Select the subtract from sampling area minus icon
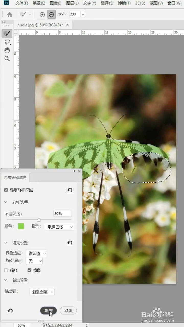Image resolution: width=184 pixels, height=327 pixels. click(51, 15)
